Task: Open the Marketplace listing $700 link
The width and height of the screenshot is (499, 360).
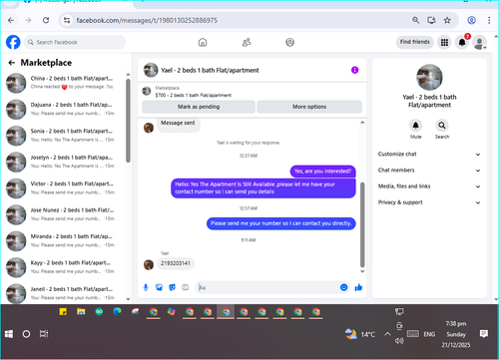Action: (194, 95)
